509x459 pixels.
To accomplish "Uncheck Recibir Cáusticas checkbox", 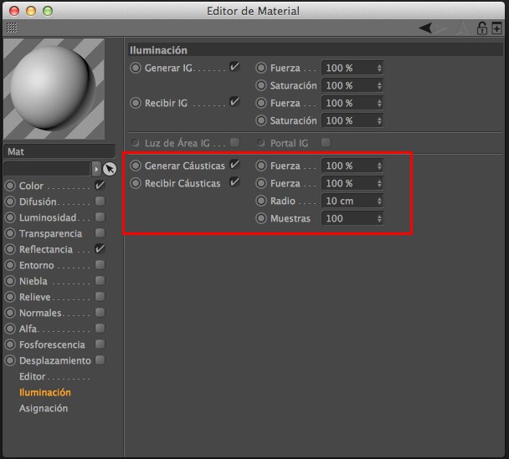I will (x=234, y=182).
